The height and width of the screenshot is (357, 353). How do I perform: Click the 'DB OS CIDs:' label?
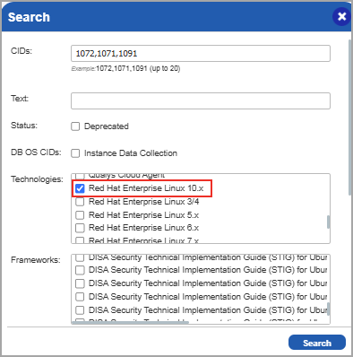pos(36,152)
